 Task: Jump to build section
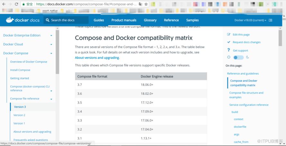(235, 112)
